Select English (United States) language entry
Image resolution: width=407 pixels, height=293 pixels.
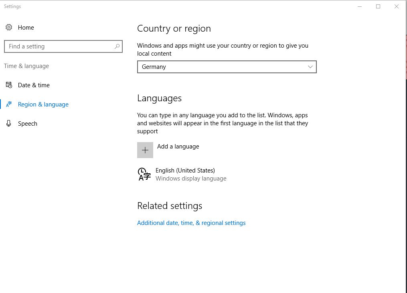click(185, 171)
